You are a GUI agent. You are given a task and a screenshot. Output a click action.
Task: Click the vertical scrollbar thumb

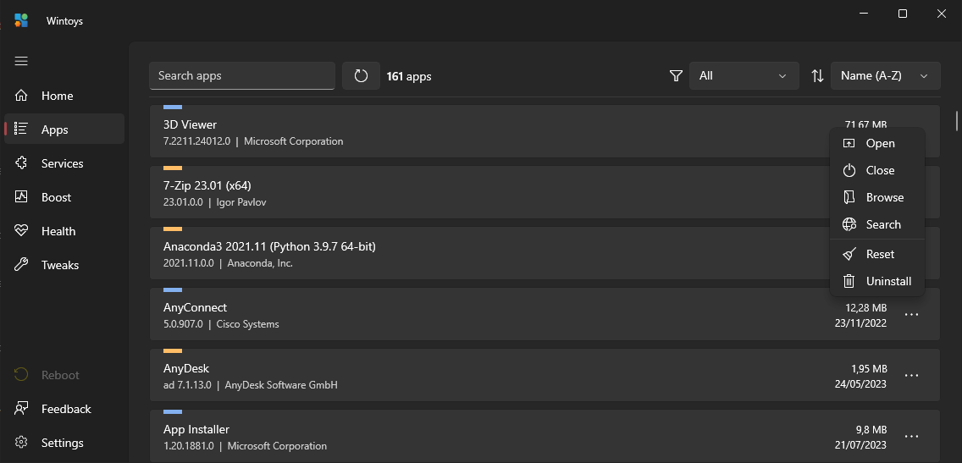tap(956, 119)
